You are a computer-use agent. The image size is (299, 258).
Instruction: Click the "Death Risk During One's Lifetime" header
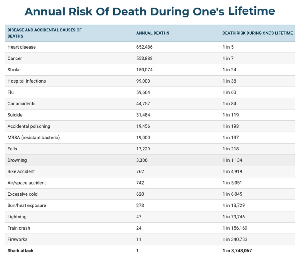tap(257, 33)
